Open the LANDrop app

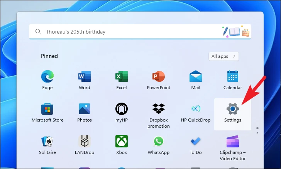tap(85, 145)
